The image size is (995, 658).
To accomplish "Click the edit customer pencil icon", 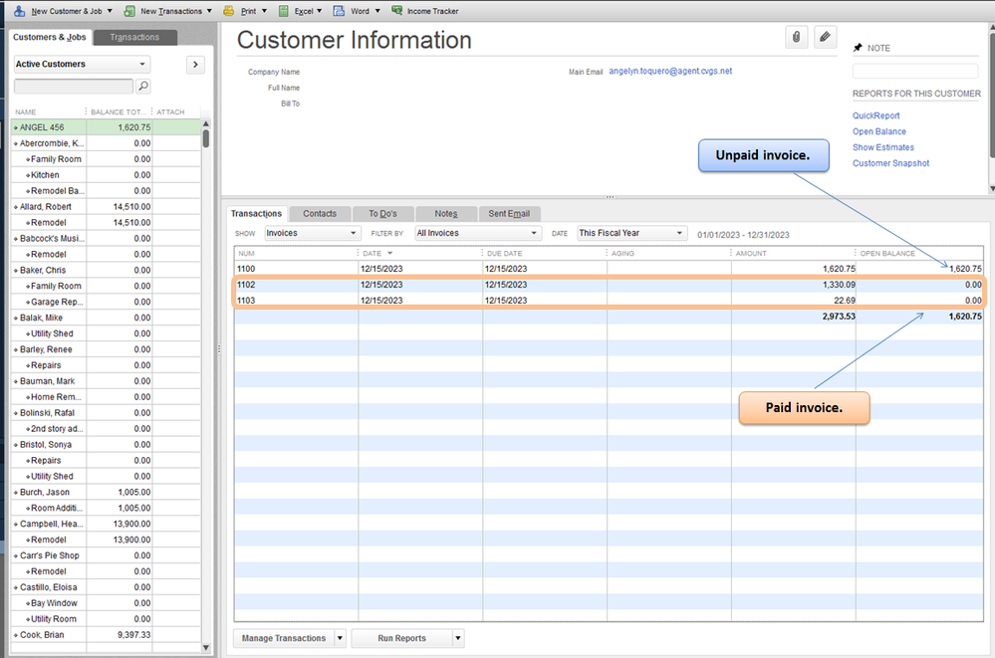I will [x=825, y=38].
